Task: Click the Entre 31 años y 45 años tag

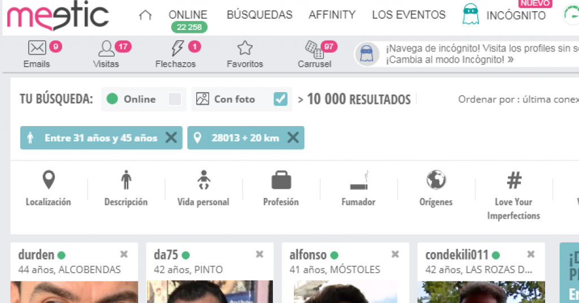Action: click(x=101, y=138)
